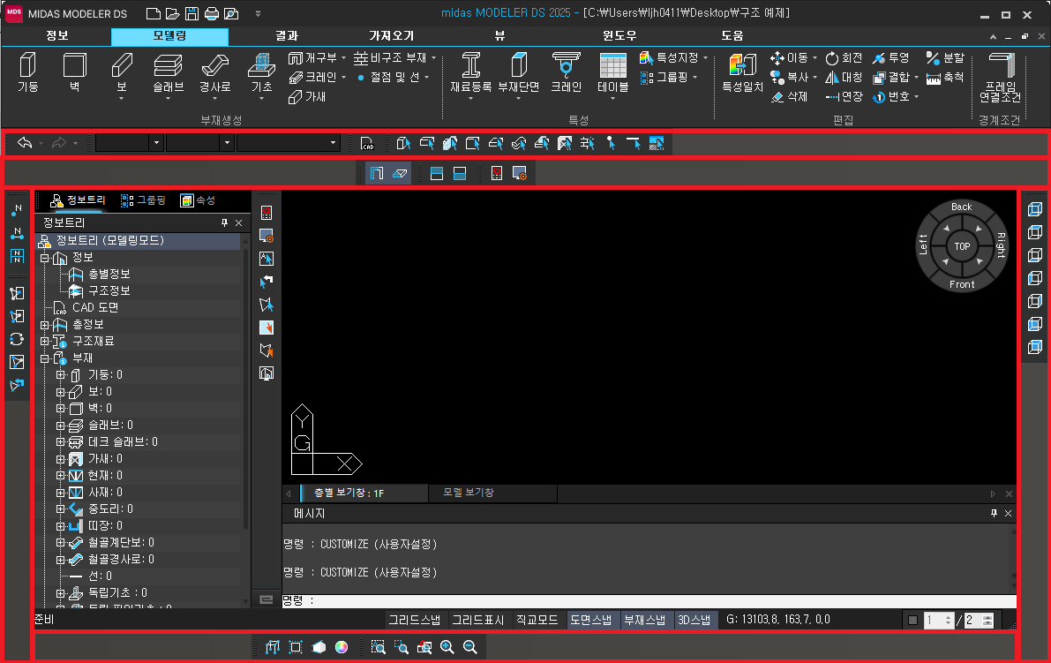Toggle 그리드표시 grid display

[478, 620]
